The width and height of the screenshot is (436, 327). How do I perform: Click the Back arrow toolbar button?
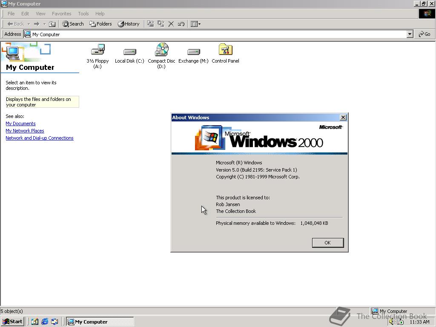16,24
